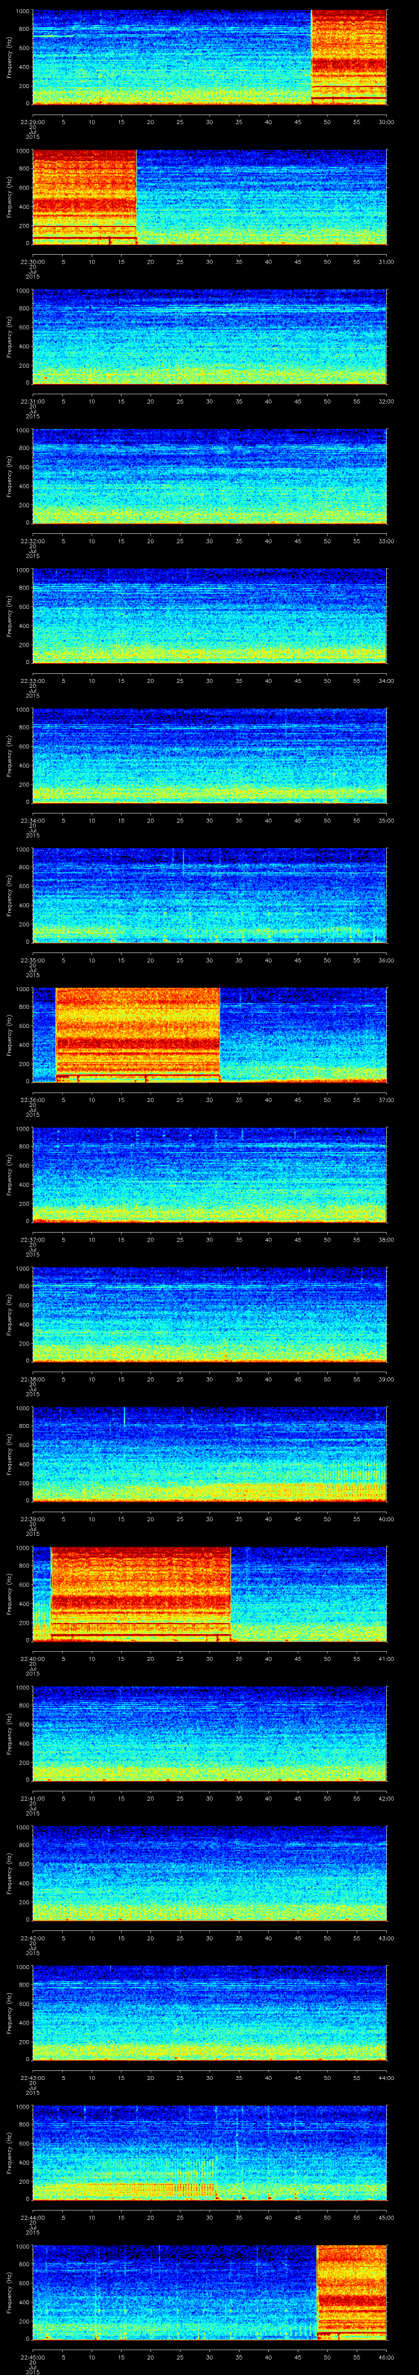Select the red noise burst in the 22:30 spectrogram
The height and width of the screenshot is (2375, 419).
coord(84,196)
